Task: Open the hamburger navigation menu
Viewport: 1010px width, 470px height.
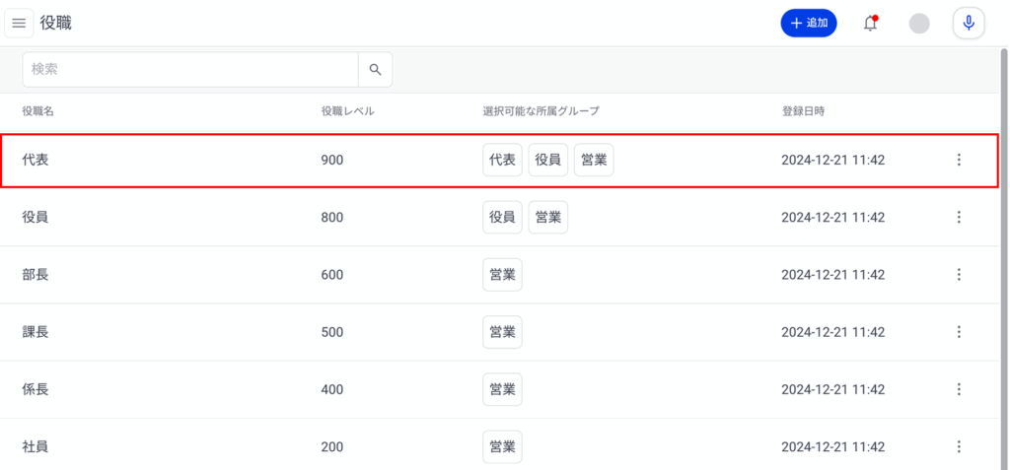Action: point(20,24)
